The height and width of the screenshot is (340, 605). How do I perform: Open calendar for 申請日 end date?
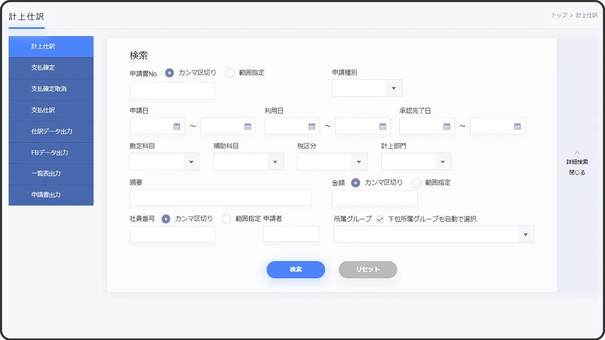coord(248,126)
